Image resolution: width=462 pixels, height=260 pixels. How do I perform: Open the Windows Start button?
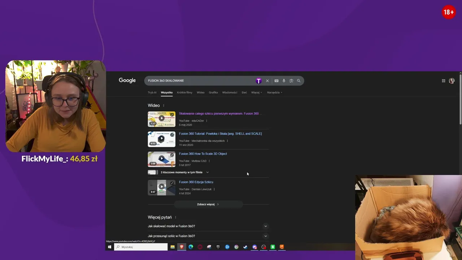[110, 247]
